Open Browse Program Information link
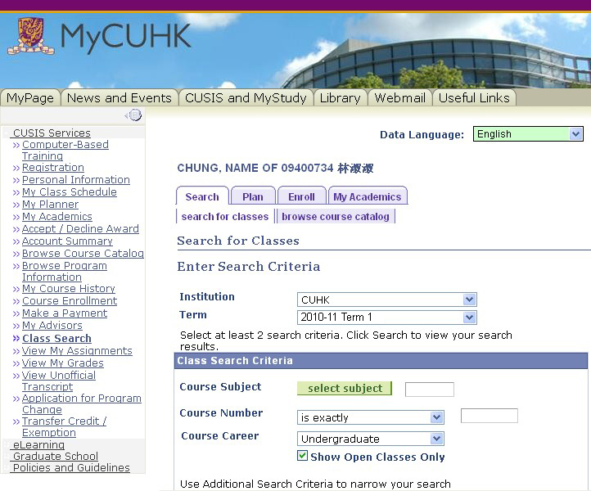The image size is (591, 491). [65, 272]
